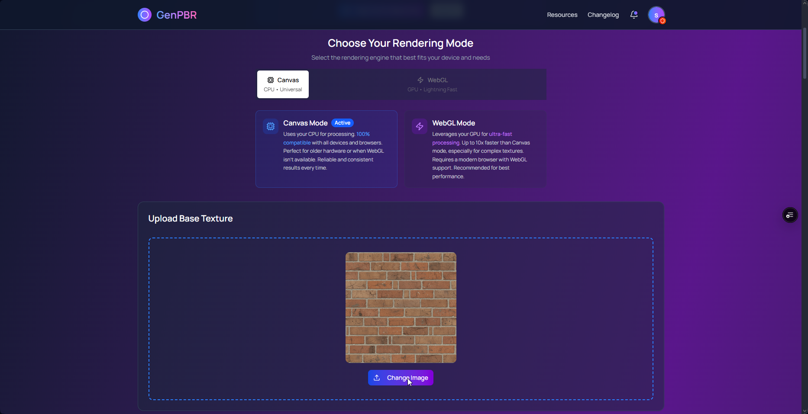The width and height of the screenshot is (808, 414).
Task: Click the brick texture preview thumbnail
Action: tap(401, 308)
